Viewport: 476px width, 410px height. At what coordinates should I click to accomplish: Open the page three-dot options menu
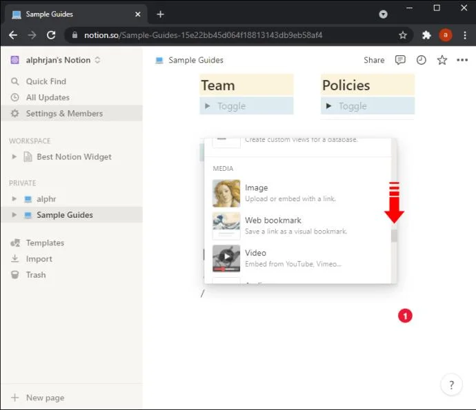tap(462, 60)
